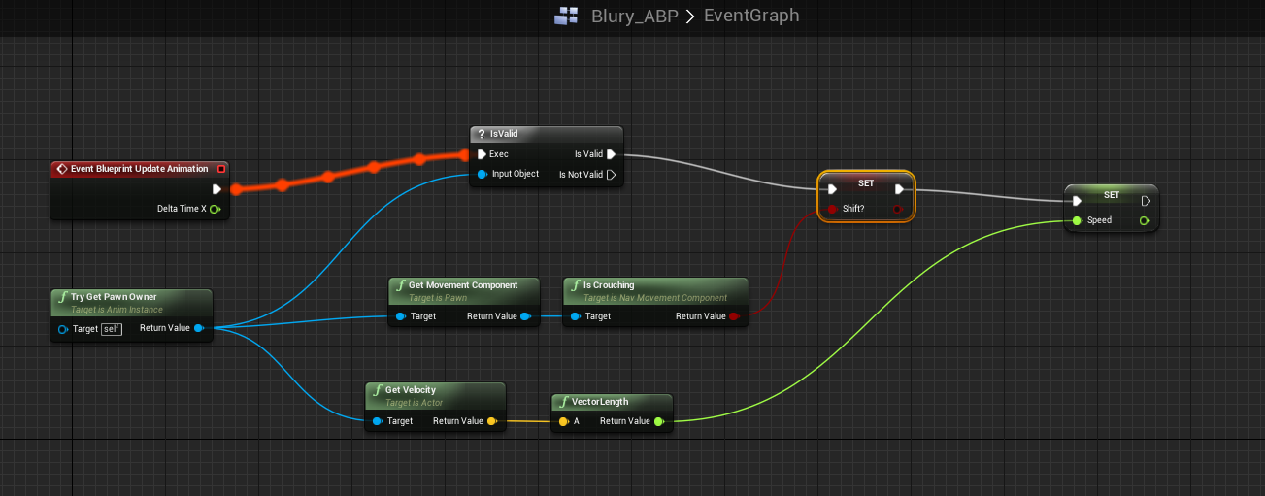
Task: Click the self field on Try Get Pawn Owner
Action: (x=112, y=329)
